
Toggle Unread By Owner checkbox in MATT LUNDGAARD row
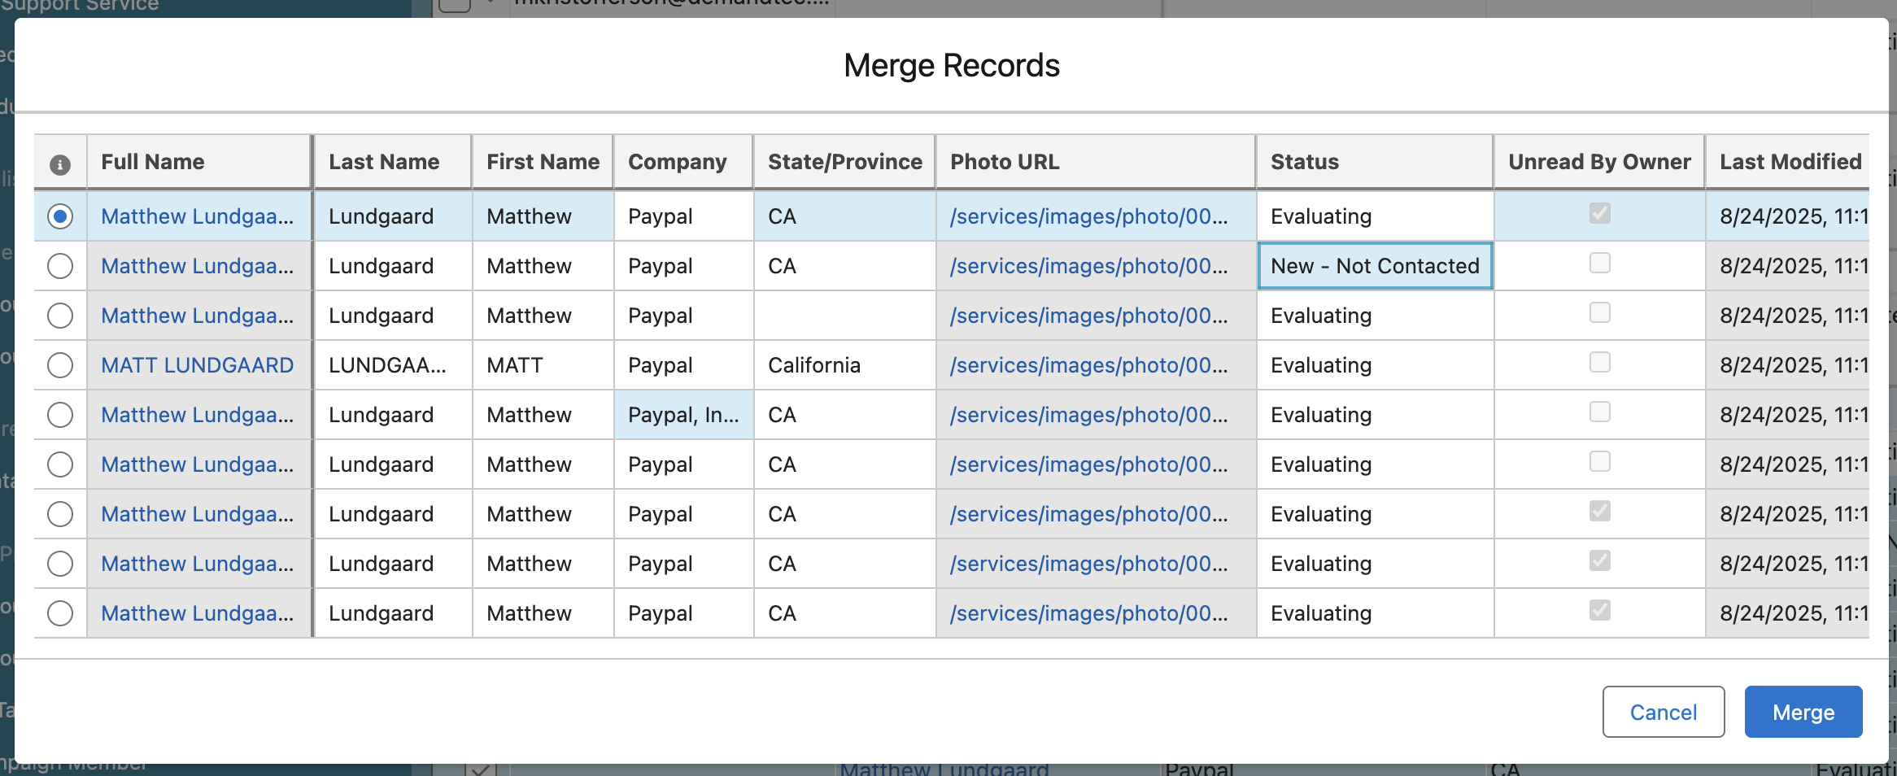1599,363
